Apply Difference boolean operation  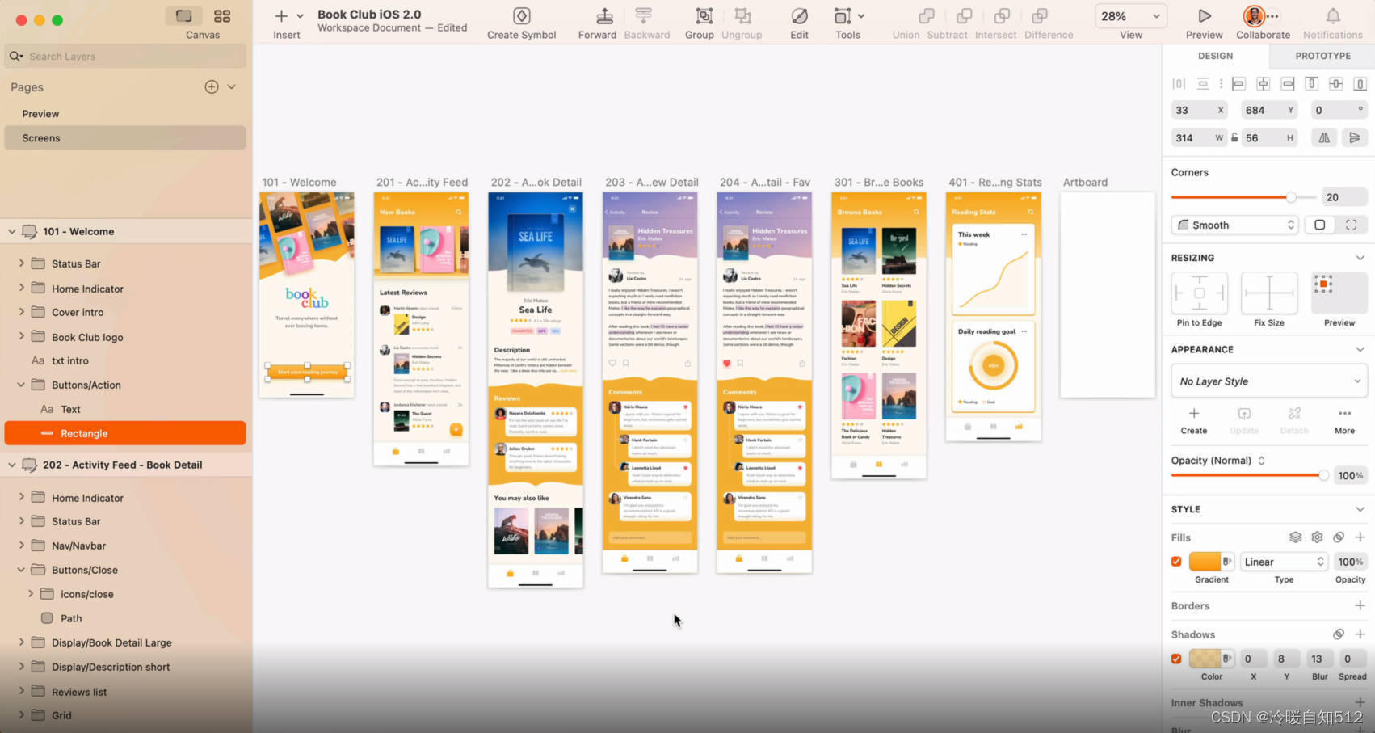pos(1040,16)
